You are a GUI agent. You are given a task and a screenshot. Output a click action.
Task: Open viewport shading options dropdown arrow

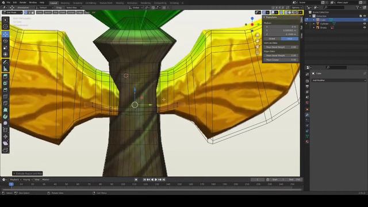(301, 13)
